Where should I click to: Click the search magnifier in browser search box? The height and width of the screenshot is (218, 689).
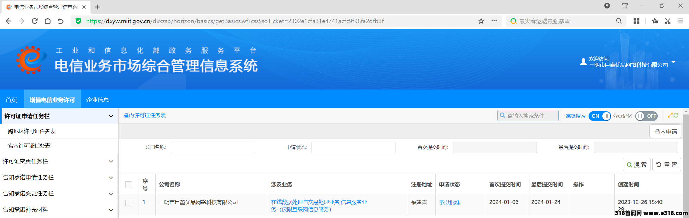point(619,21)
